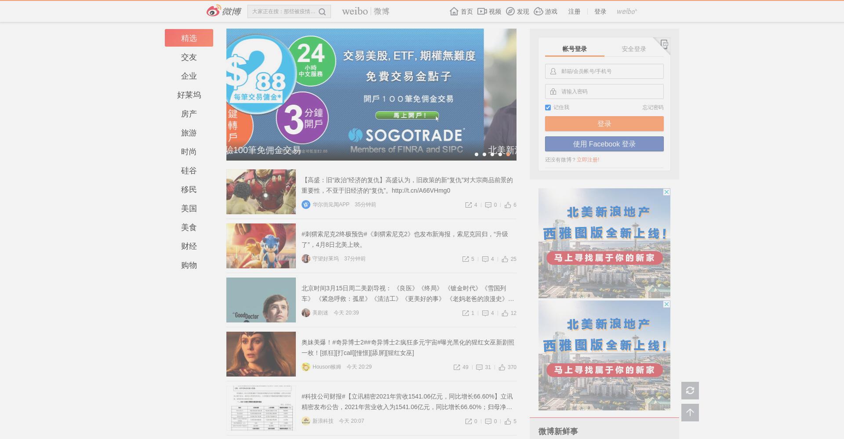Image resolution: width=844 pixels, height=439 pixels.
Task: Click comment icon on 高盛 post
Action: tap(488, 205)
